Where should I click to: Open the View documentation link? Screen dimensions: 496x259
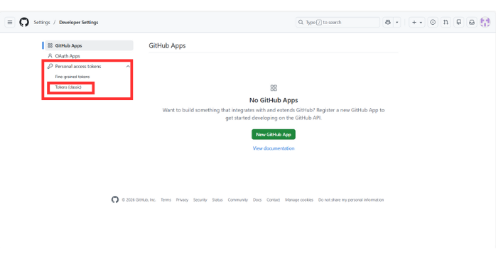274,148
